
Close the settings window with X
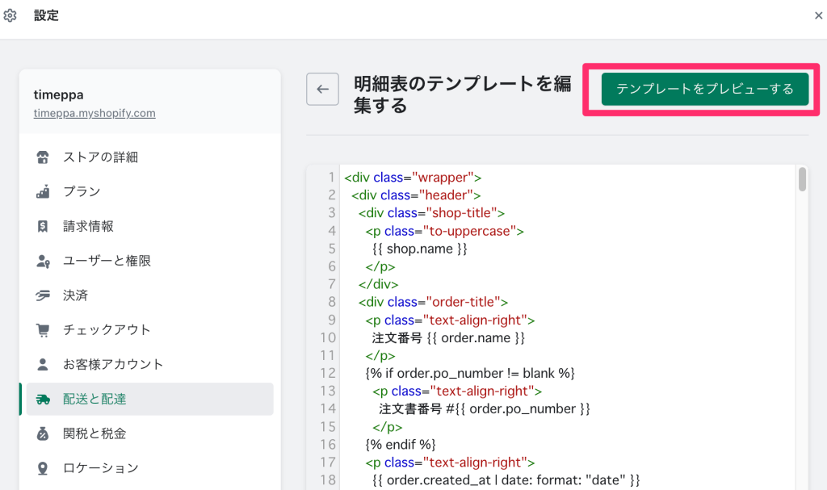click(818, 15)
